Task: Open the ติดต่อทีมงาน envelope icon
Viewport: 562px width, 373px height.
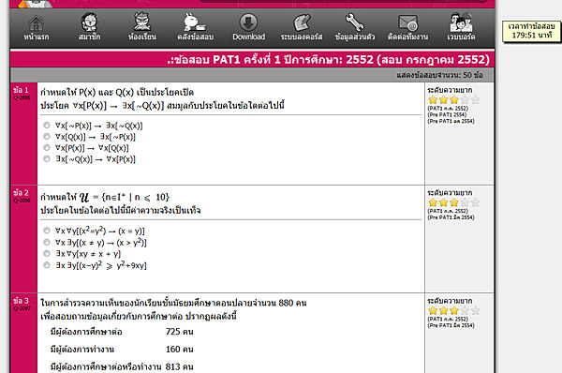Action: click(x=407, y=22)
